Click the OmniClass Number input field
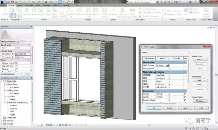The height and width of the screenshot is (130, 218). [x=23, y=54]
